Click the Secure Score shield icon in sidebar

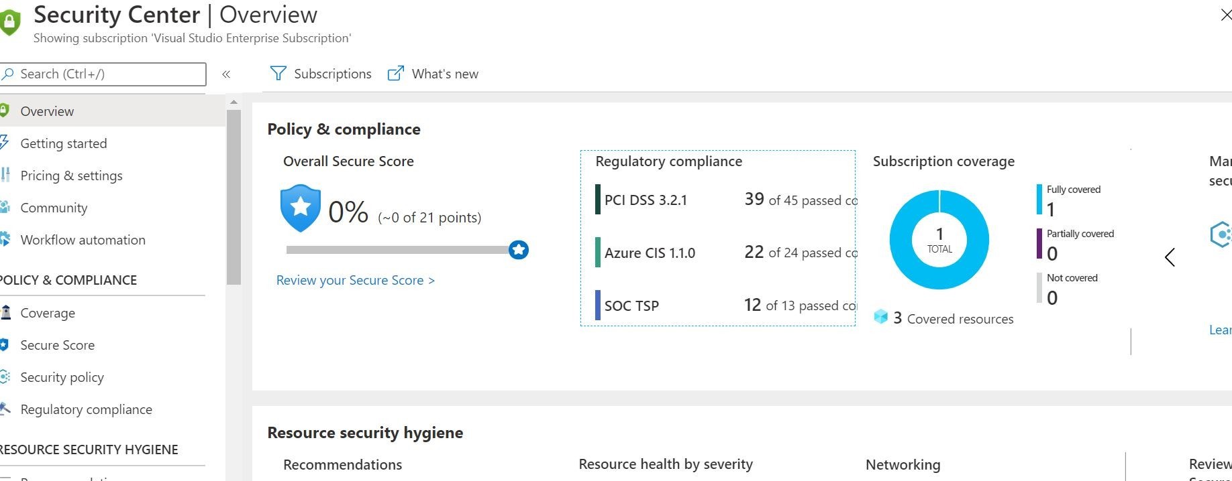coord(4,344)
